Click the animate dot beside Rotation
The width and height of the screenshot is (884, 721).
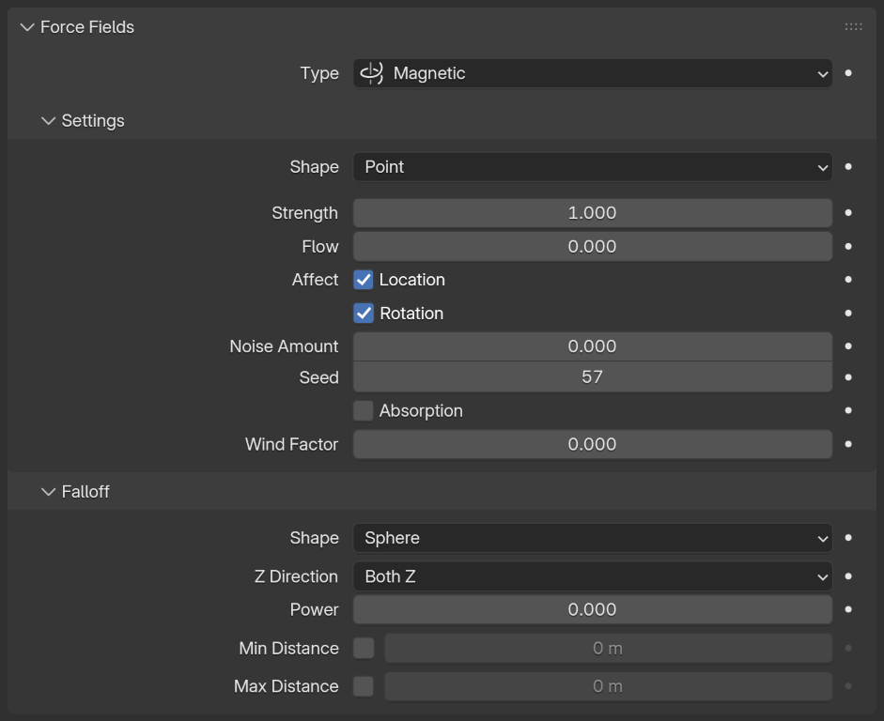tap(848, 314)
